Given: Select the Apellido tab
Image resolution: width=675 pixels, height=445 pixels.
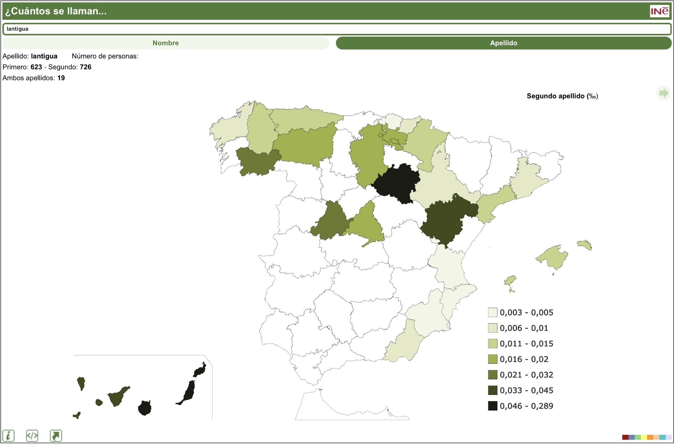Looking at the screenshot, I should point(503,43).
